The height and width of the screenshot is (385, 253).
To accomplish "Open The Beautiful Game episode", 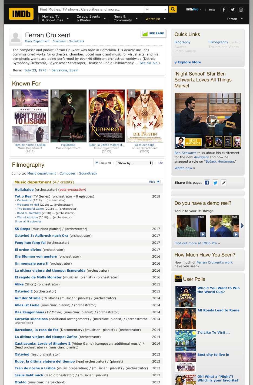I will point(30,209).
